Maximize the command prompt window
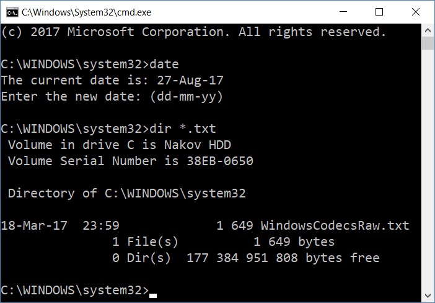Image resolution: width=435 pixels, height=303 pixels. click(379, 12)
